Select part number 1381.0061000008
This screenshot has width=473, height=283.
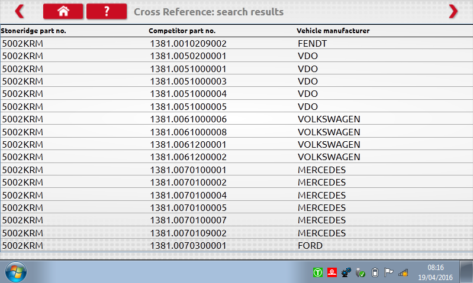[188, 132]
